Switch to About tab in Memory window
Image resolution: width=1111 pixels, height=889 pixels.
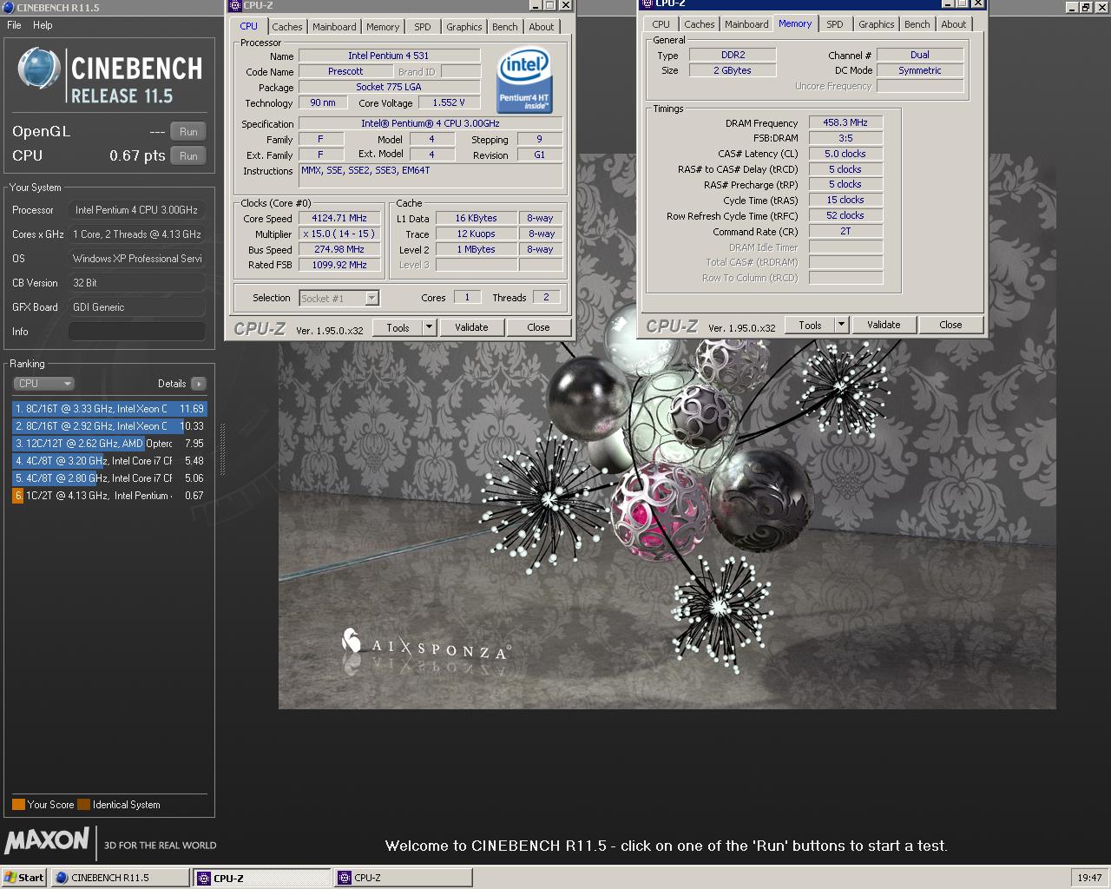(x=954, y=24)
